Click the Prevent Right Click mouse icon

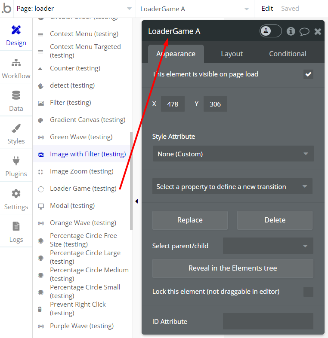40,309
